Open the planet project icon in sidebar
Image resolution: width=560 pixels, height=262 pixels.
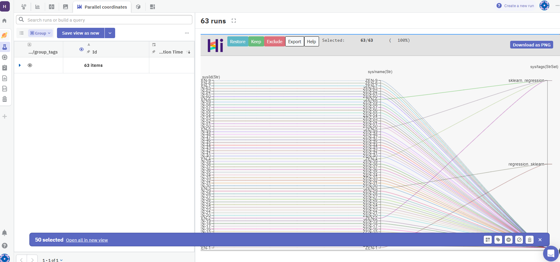coord(4,35)
